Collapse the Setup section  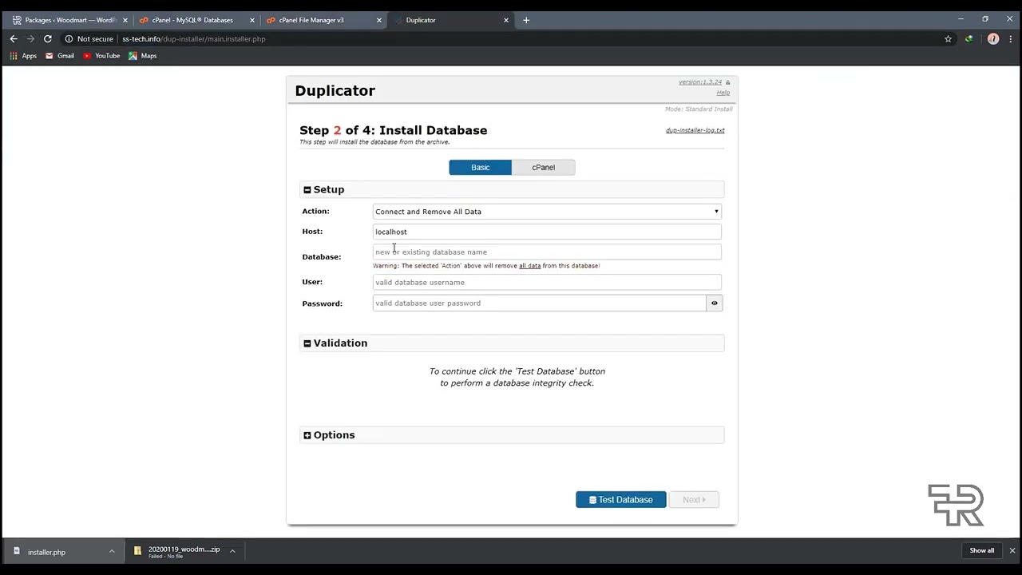[x=307, y=190]
